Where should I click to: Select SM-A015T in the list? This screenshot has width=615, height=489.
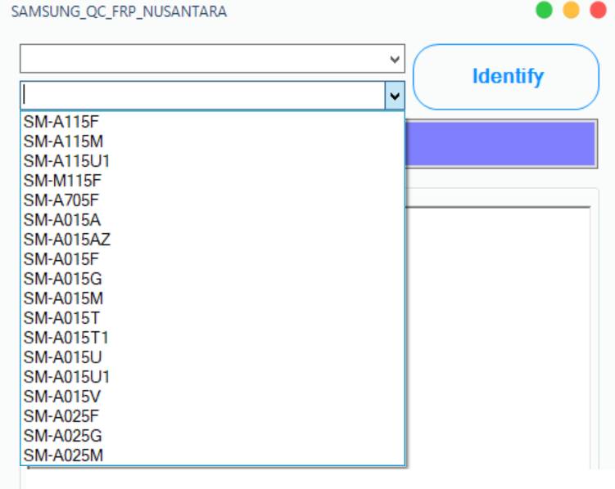point(212,318)
